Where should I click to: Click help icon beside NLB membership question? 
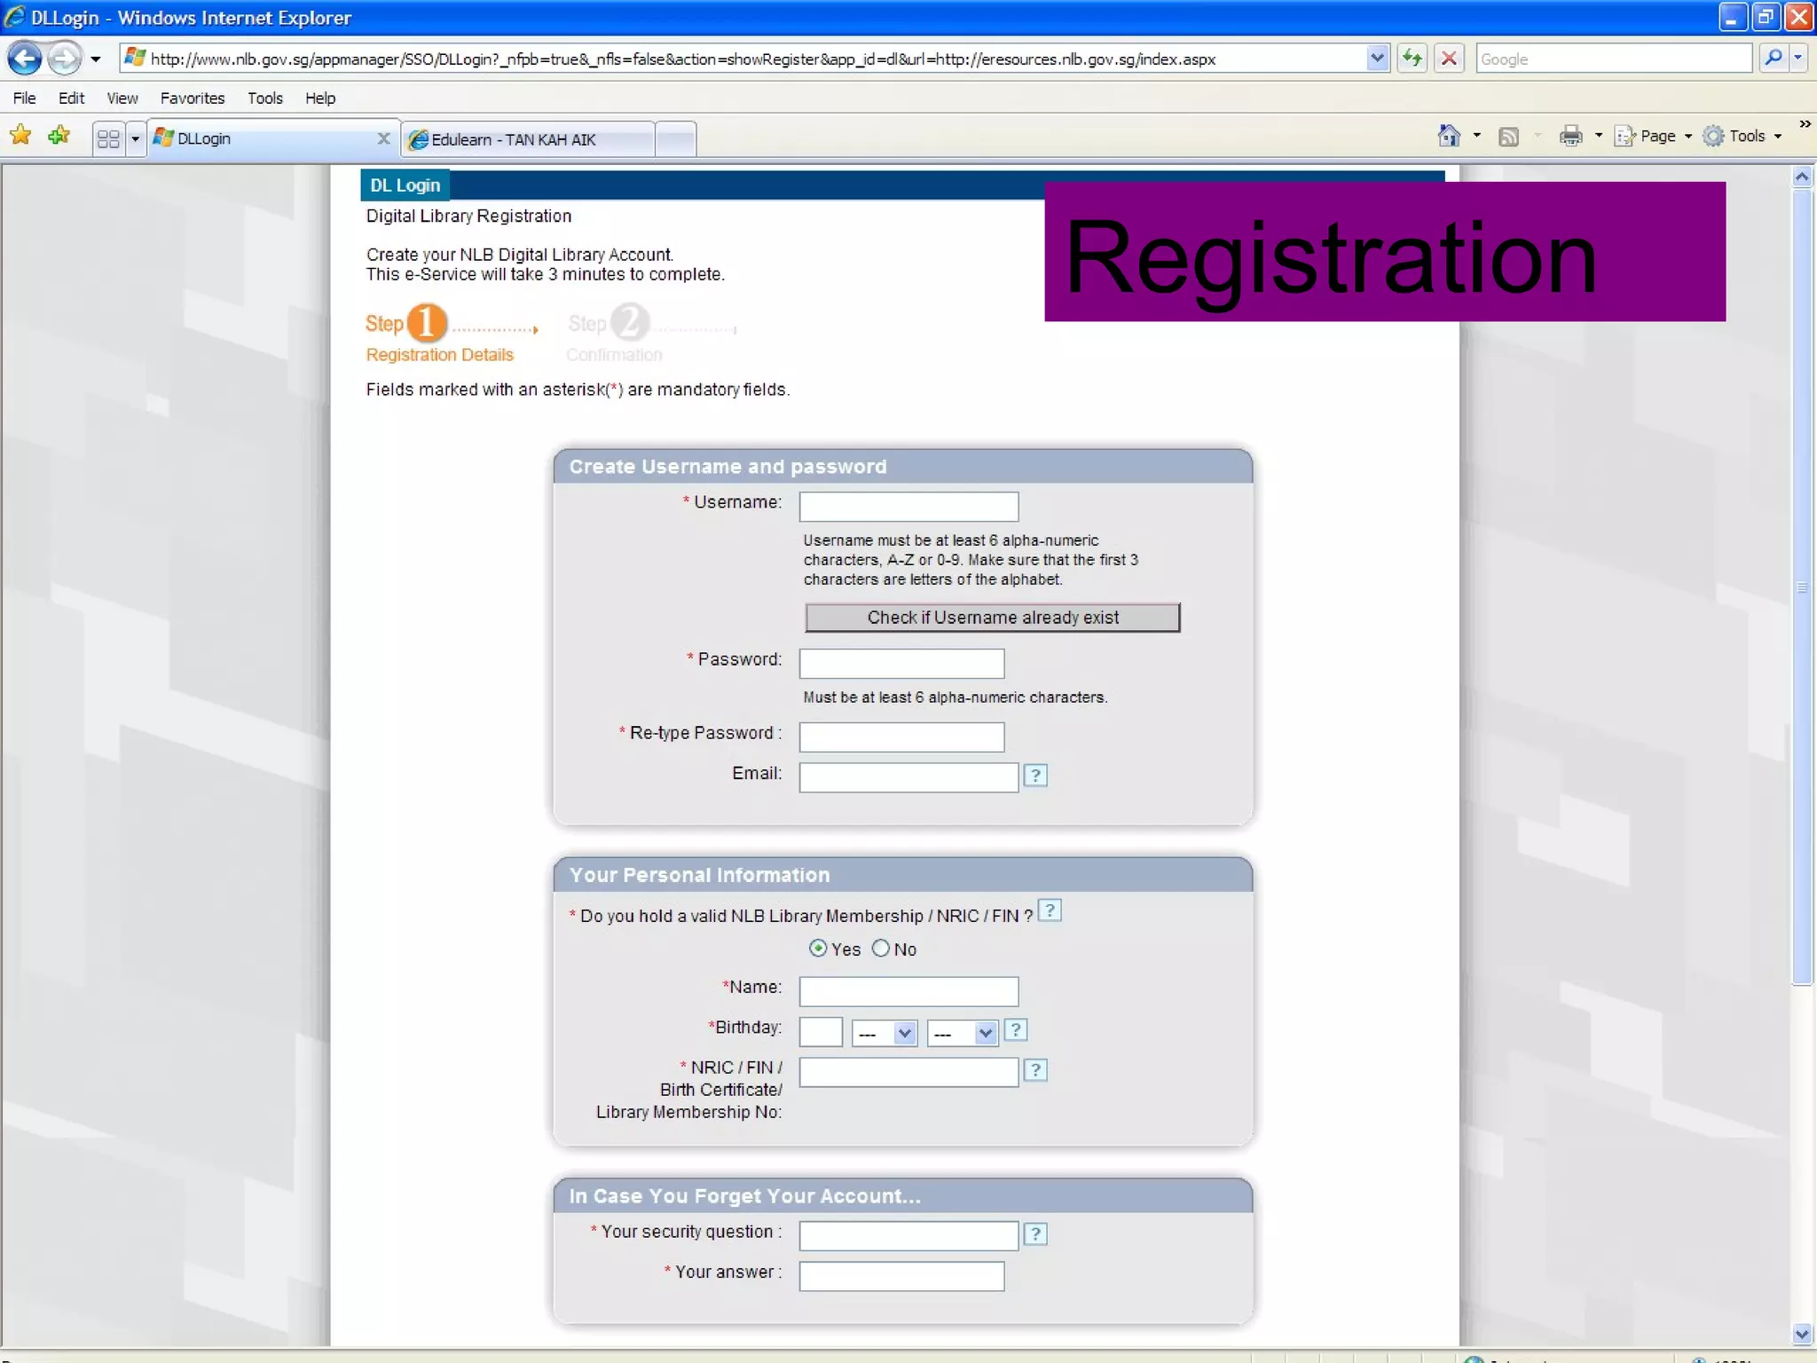1050,910
